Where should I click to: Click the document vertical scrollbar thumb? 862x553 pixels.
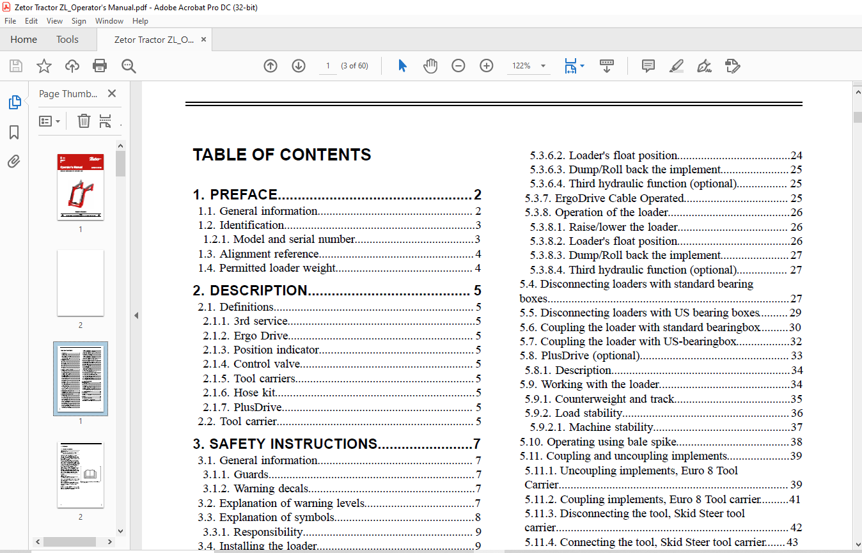pos(857,117)
